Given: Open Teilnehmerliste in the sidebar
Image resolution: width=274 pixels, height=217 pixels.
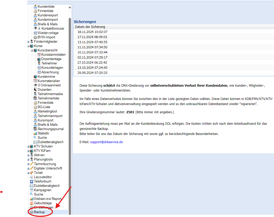Looking at the screenshot, I should pos(48,98).
